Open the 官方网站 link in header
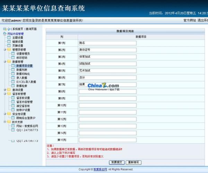This screenshot has width=208, height=173. (x=190, y=20)
